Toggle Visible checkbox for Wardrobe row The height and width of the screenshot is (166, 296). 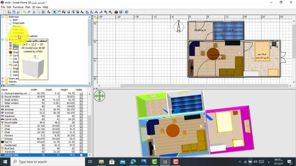pos(81,152)
